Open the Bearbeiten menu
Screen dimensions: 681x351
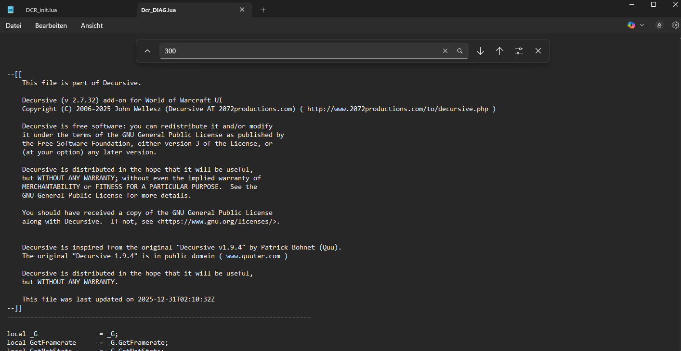click(51, 25)
